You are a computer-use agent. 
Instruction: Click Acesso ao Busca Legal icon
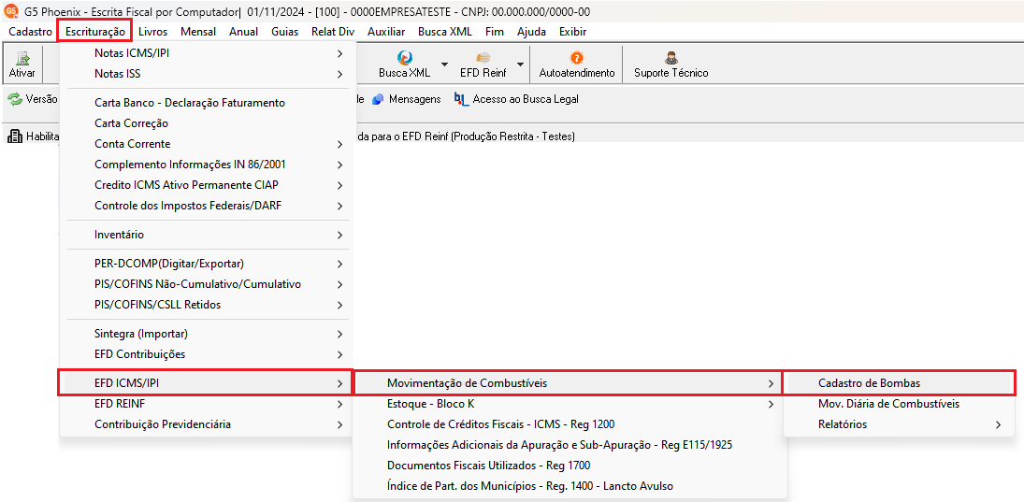462,99
